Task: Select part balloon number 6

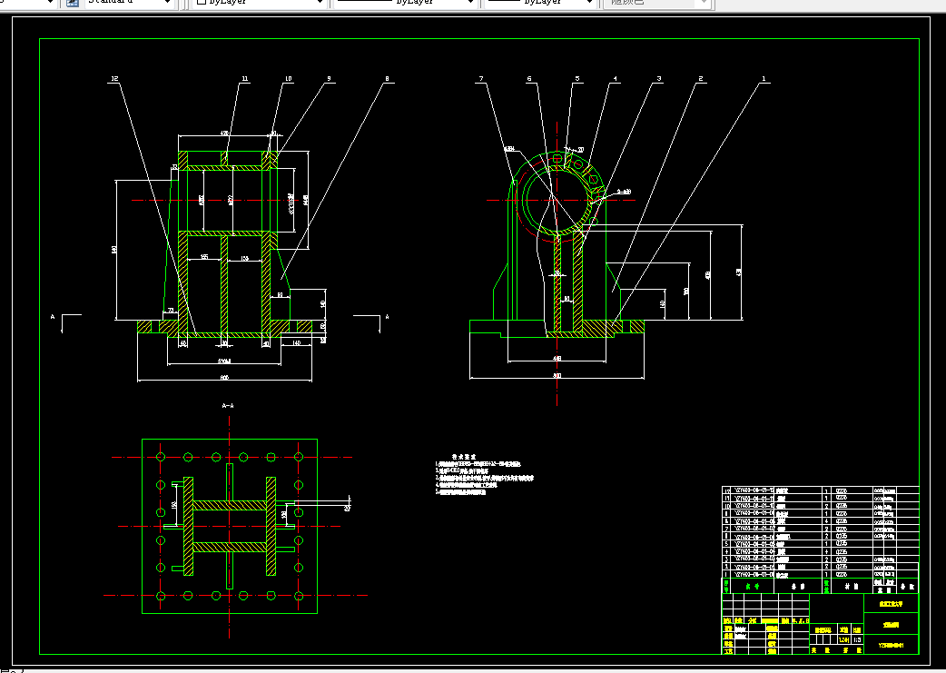Action: pos(529,79)
